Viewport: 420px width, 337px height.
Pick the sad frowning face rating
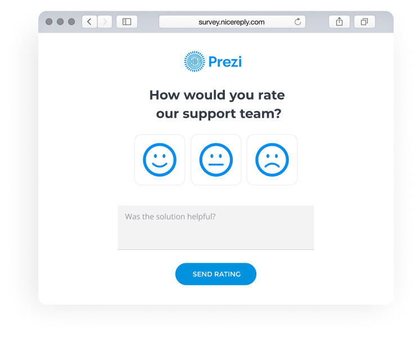pyautogui.click(x=272, y=160)
